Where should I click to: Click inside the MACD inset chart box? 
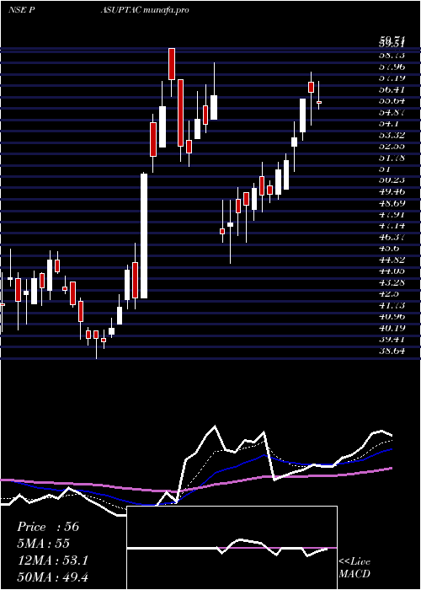pyautogui.click(x=232, y=548)
